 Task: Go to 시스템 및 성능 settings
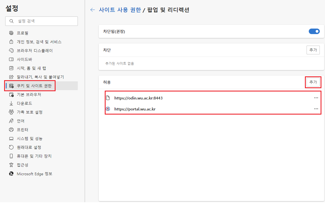[x=30, y=138]
